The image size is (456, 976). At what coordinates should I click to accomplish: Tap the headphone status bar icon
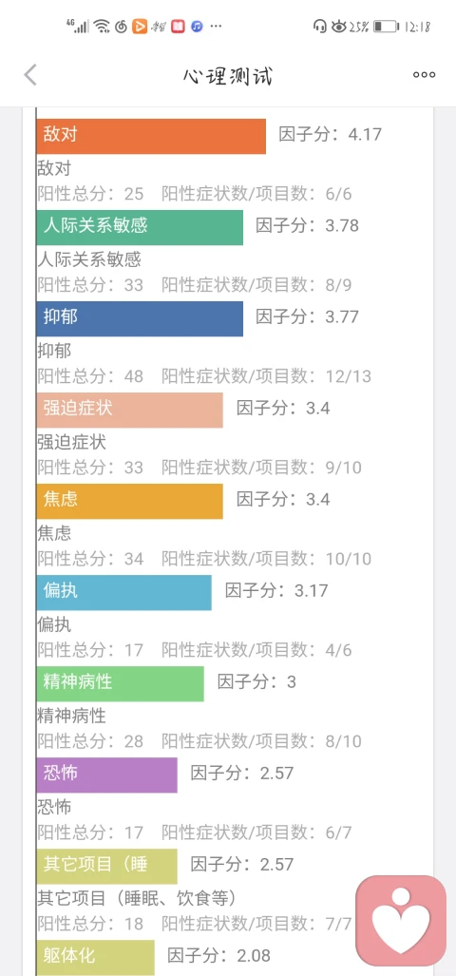click(x=320, y=27)
